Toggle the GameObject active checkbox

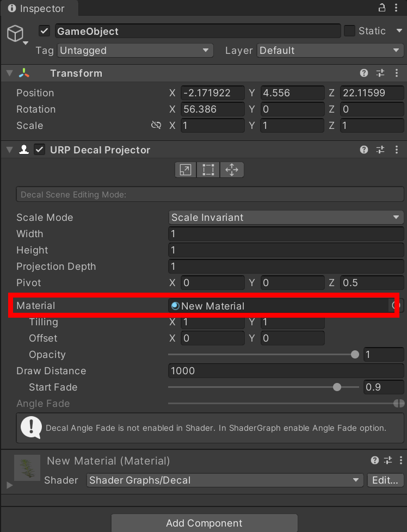point(44,31)
